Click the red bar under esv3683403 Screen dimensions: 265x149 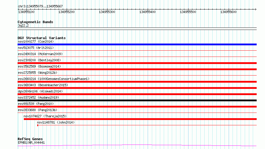click(137, 88)
